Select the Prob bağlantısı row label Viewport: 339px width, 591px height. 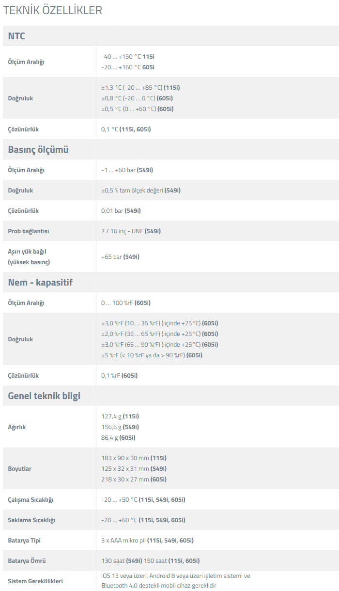[29, 231]
